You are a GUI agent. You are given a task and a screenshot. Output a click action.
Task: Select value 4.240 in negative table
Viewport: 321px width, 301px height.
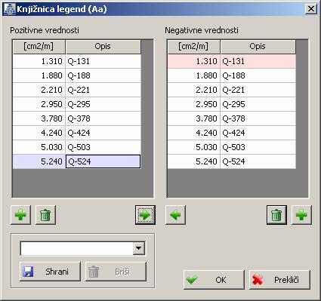pos(194,133)
